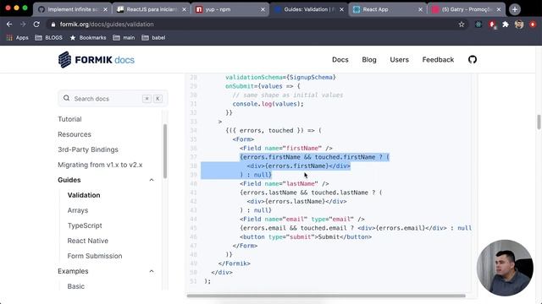Screen dimensions: 542x304
Task: Switch to React App tab
Action: (388, 9)
